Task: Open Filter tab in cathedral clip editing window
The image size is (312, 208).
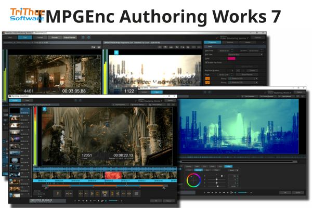Action: click(27, 100)
